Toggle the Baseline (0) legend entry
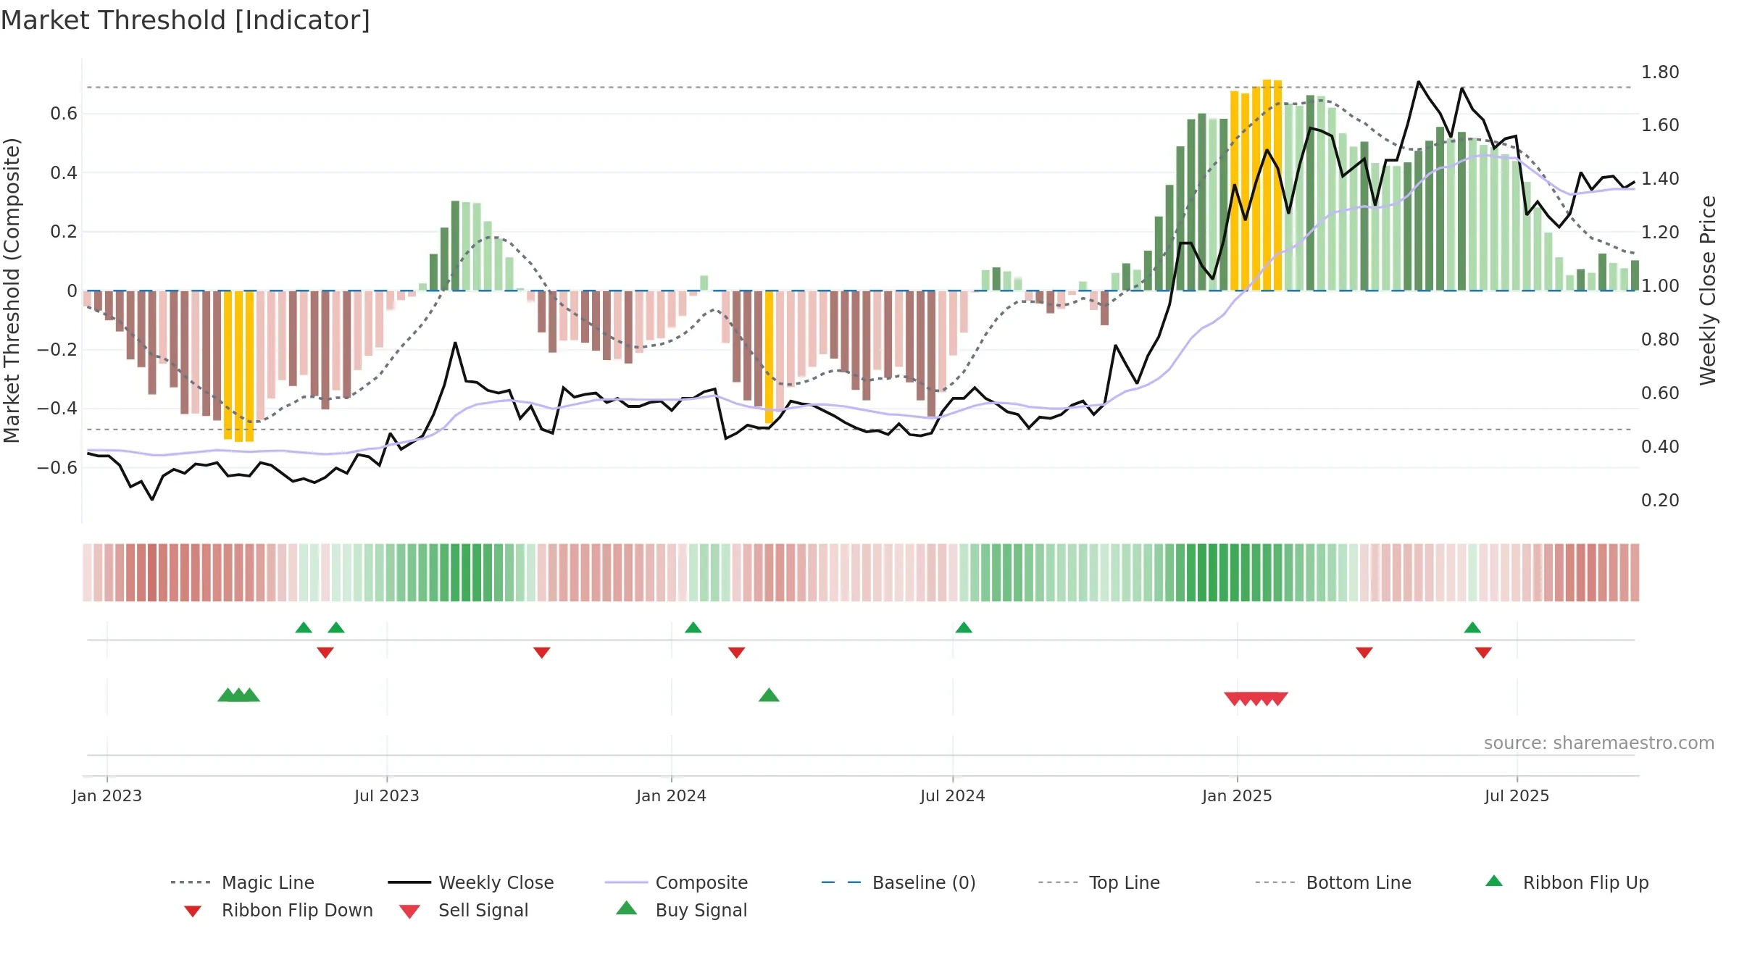This screenshot has width=1739, height=978. [898, 882]
